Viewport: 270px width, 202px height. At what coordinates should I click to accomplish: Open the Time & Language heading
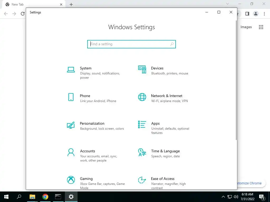(x=166, y=151)
